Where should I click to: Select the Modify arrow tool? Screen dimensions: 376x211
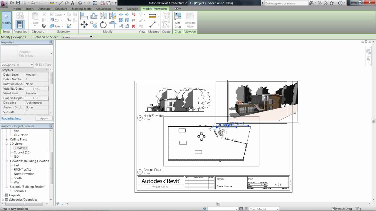[x=6, y=20]
